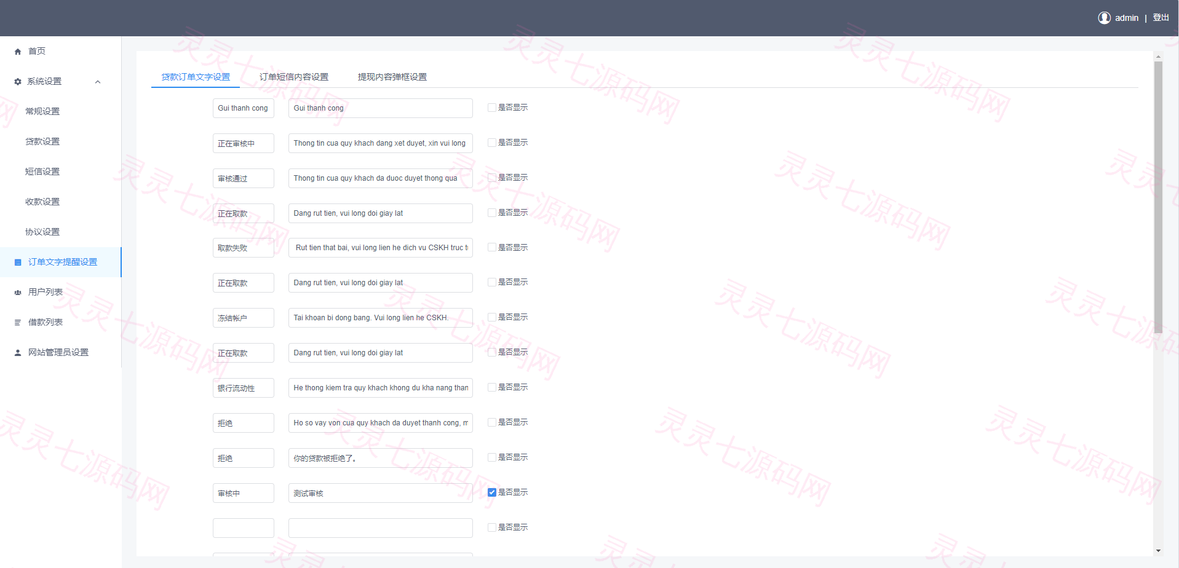Image resolution: width=1179 pixels, height=568 pixels.
Task: Click the gear icon beside 系统设置
Action: point(18,82)
